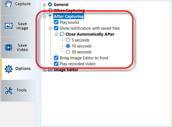
Task: Click the After Capturing funnel icon
Action: tap(50, 16)
